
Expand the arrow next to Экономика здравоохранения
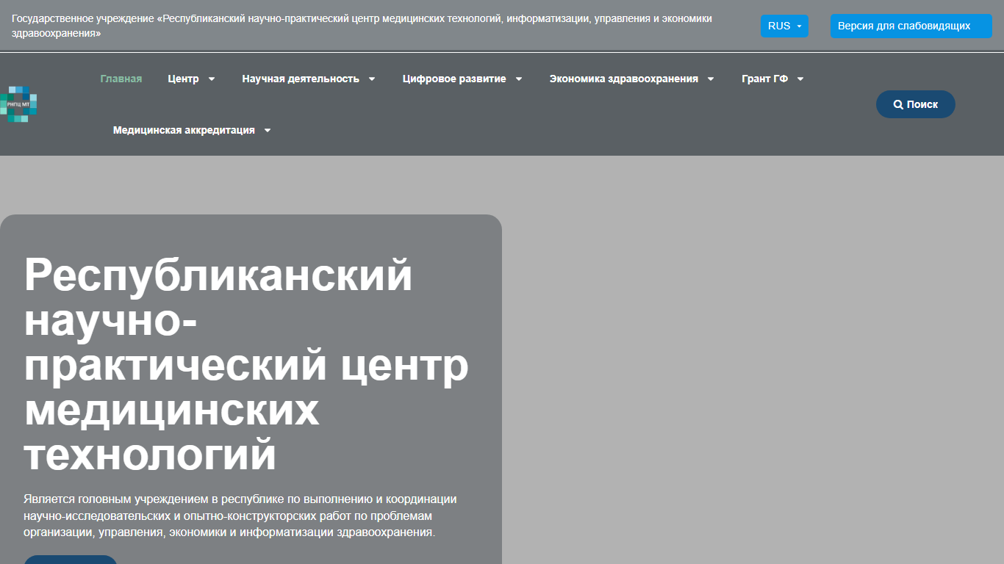coord(711,79)
